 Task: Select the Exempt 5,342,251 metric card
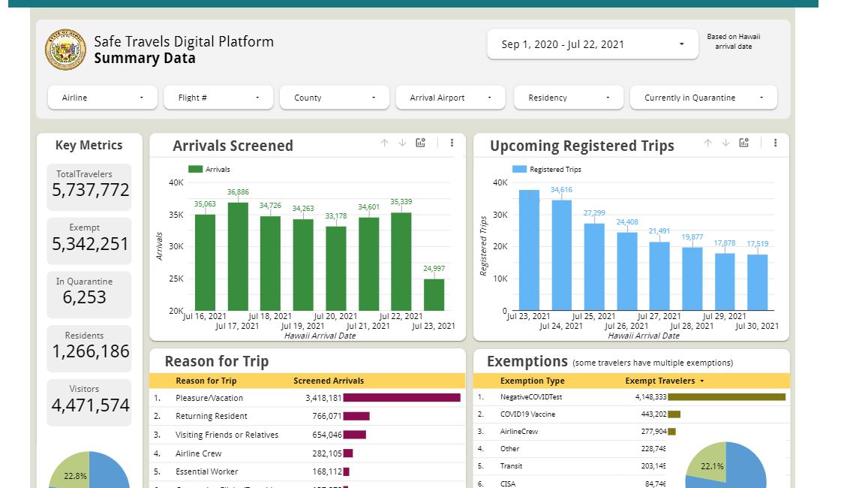(x=89, y=241)
